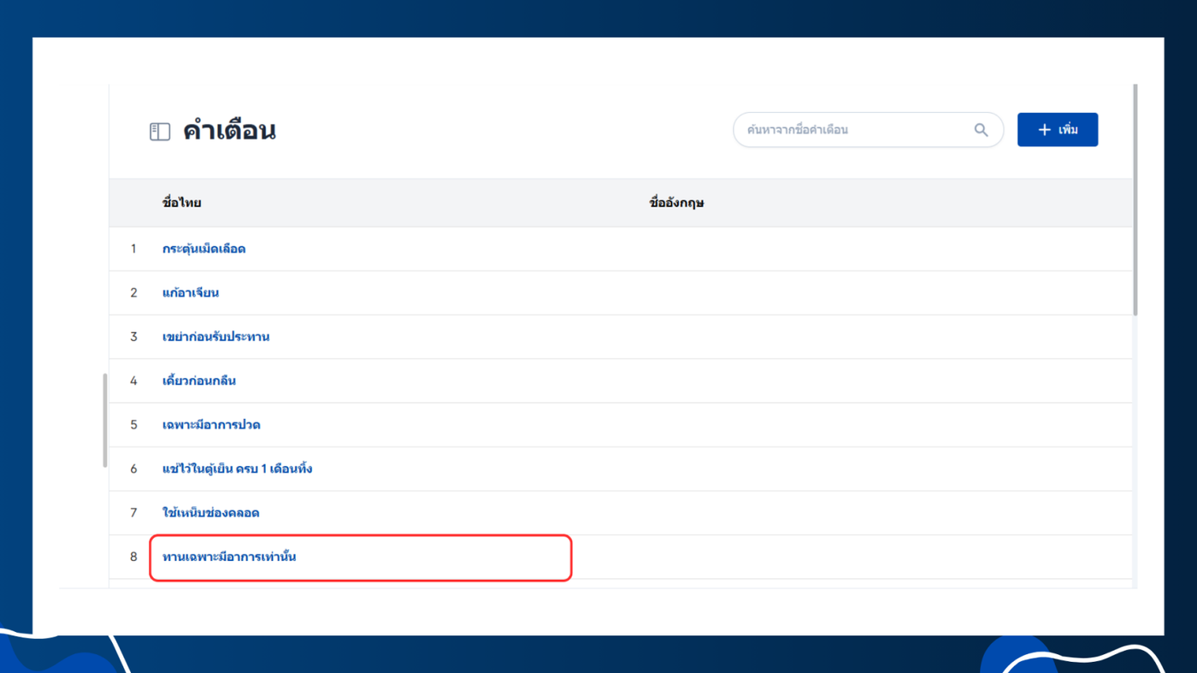Image resolution: width=1197 pixels, height=673 pixels.
Task: Click row number 4 beside เคี้ยวก่อนกลืน
Action: click(x=133, y=381)
